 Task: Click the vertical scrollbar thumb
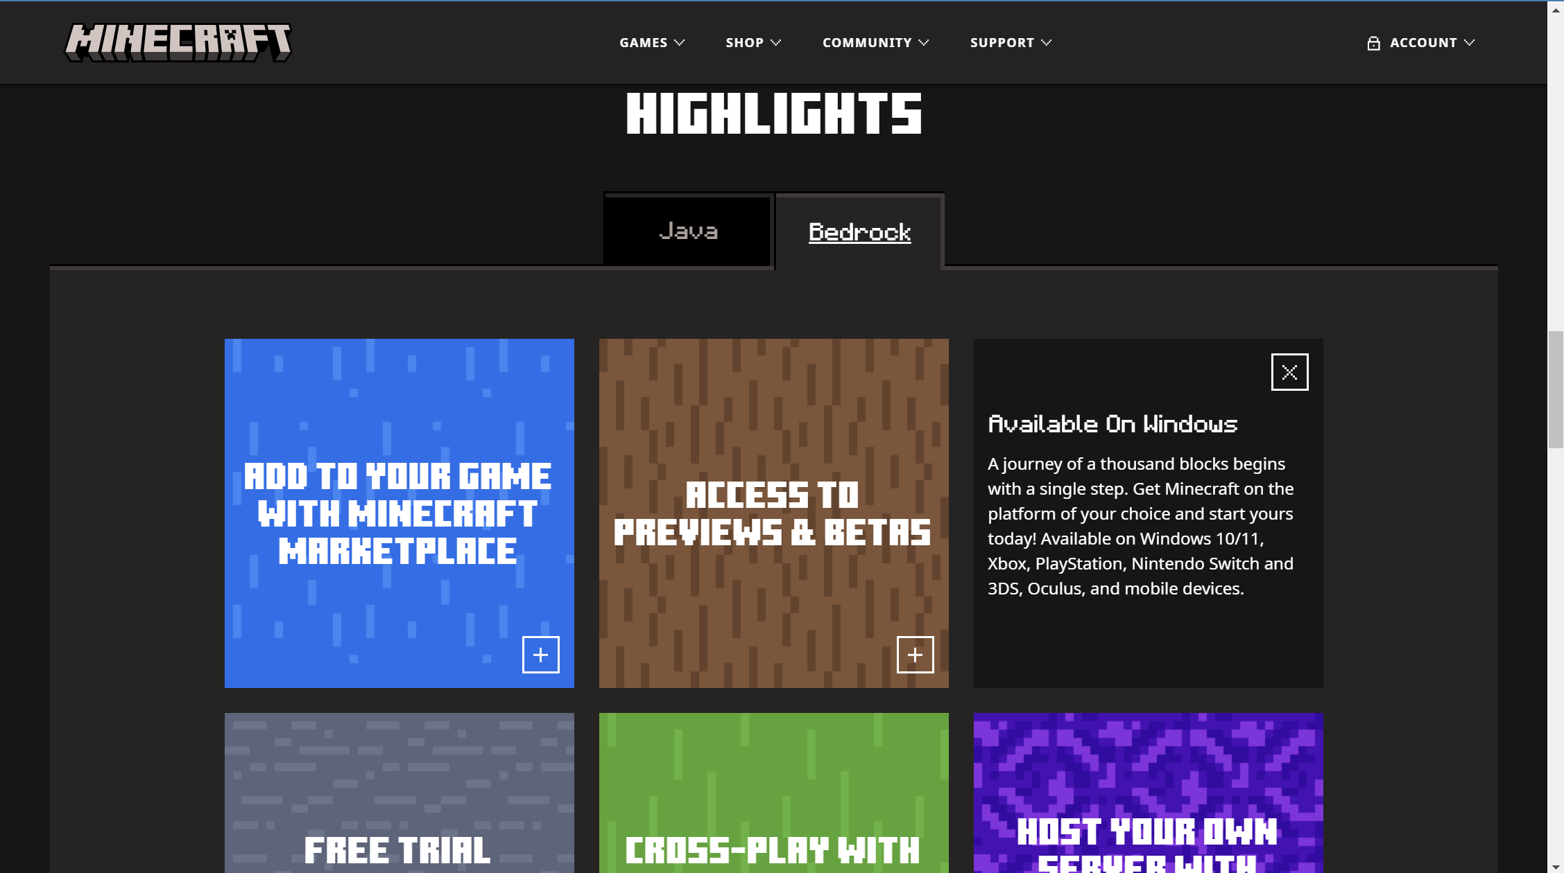point(1556,390)
